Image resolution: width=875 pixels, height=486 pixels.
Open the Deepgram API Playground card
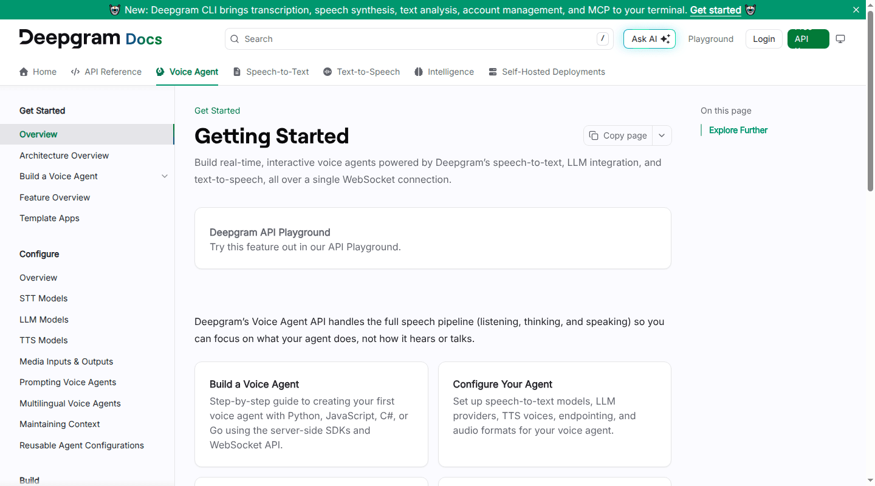click(x=433, y=238)
